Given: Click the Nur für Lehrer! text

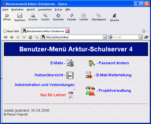Looking at the screenshot, I should coord(53,95).
